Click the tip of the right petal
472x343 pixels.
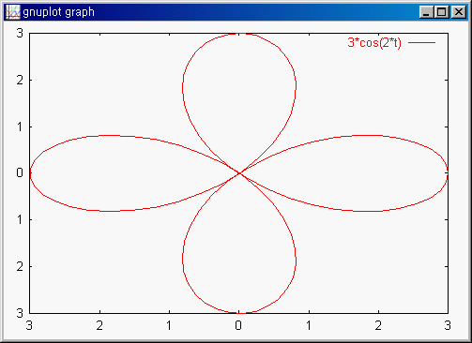tap(448, 173)
